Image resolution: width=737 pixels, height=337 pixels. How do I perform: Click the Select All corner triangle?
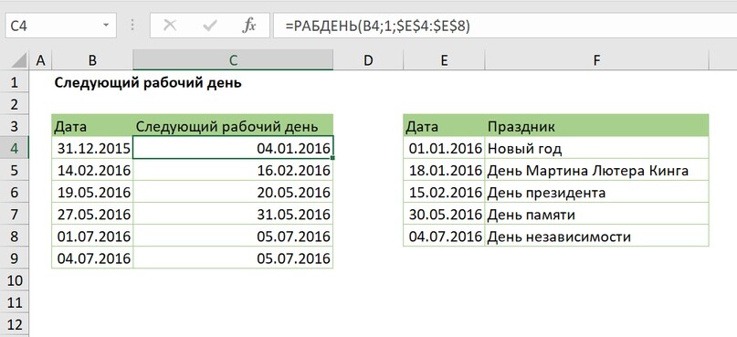pyautogui.click(x=18, y=61)
